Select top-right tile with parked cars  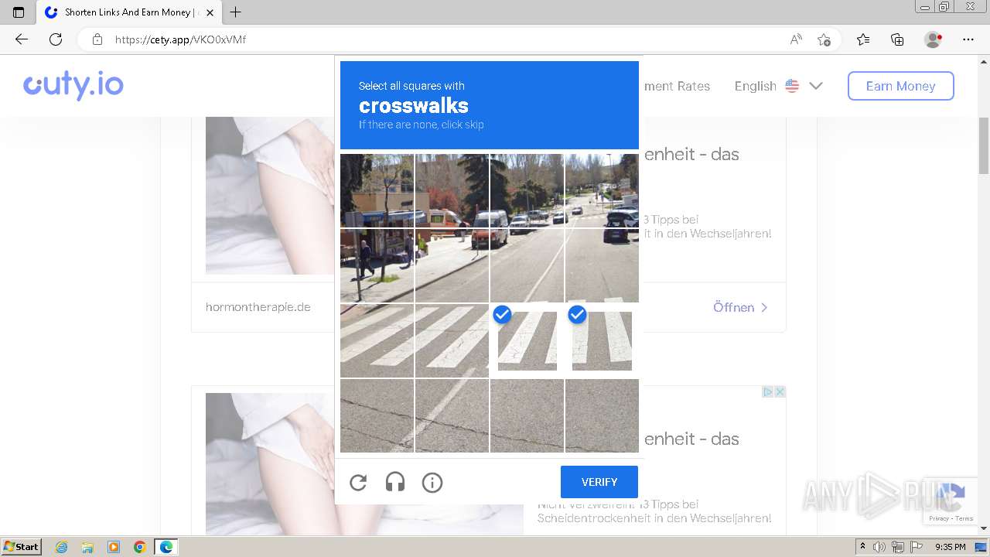click(602, 190)
